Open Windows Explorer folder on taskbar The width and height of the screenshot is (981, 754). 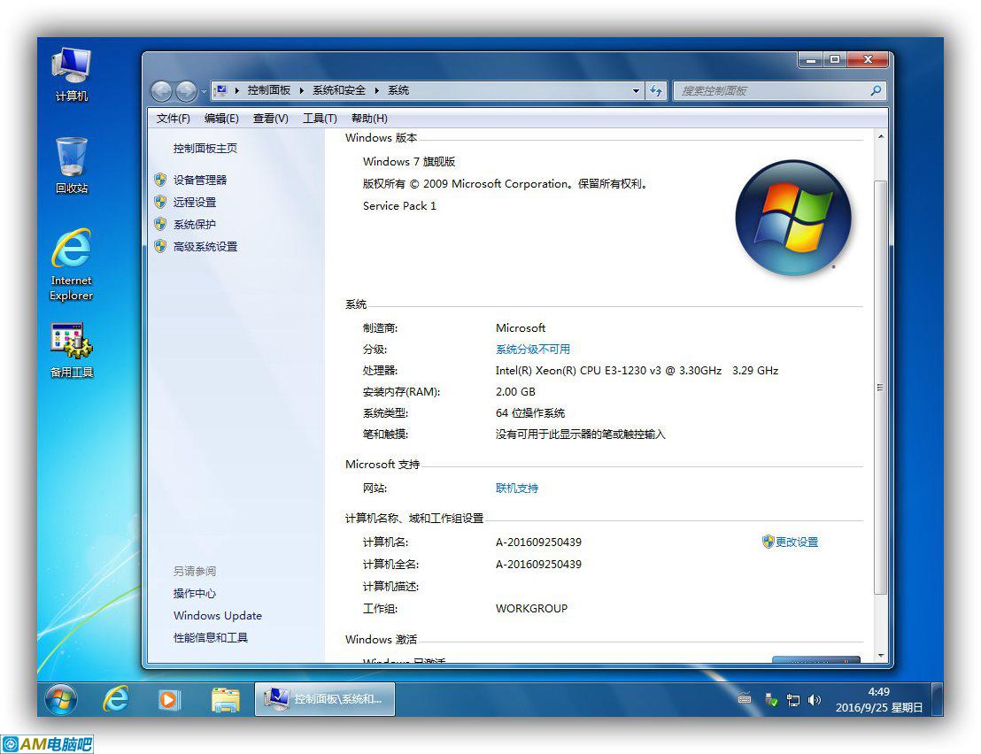pos(225,699)
